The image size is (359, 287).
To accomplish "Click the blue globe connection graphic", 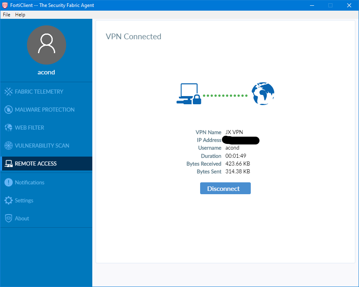I will pyautogui.click(x=263, y=94).
